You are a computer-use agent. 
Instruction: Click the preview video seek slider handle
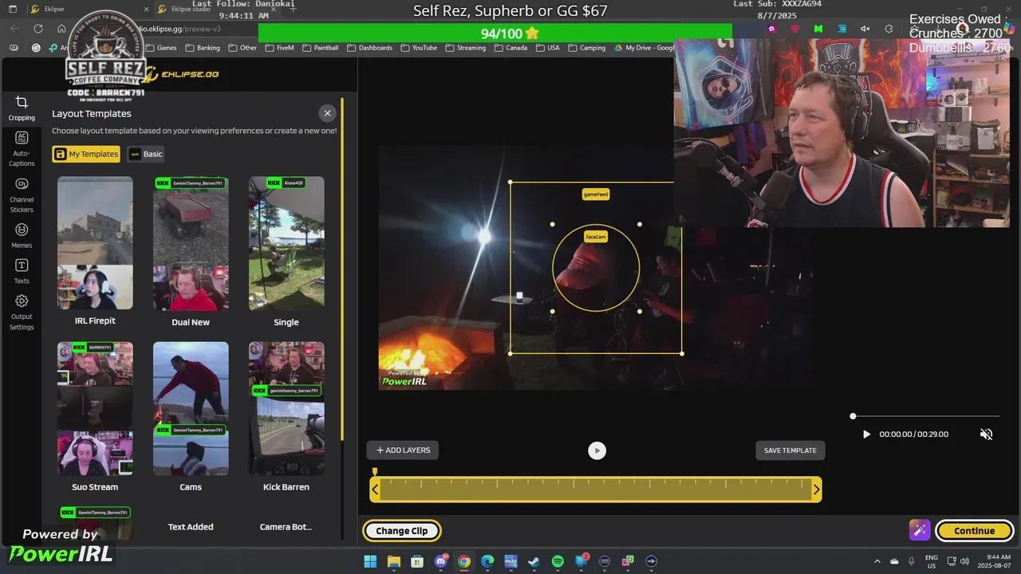point(853,416)
